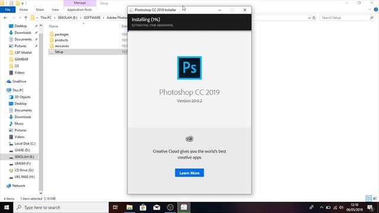This screenshot has height=213, width=379.
Task: Open the OS folder in sidebar
Action: 17,66
